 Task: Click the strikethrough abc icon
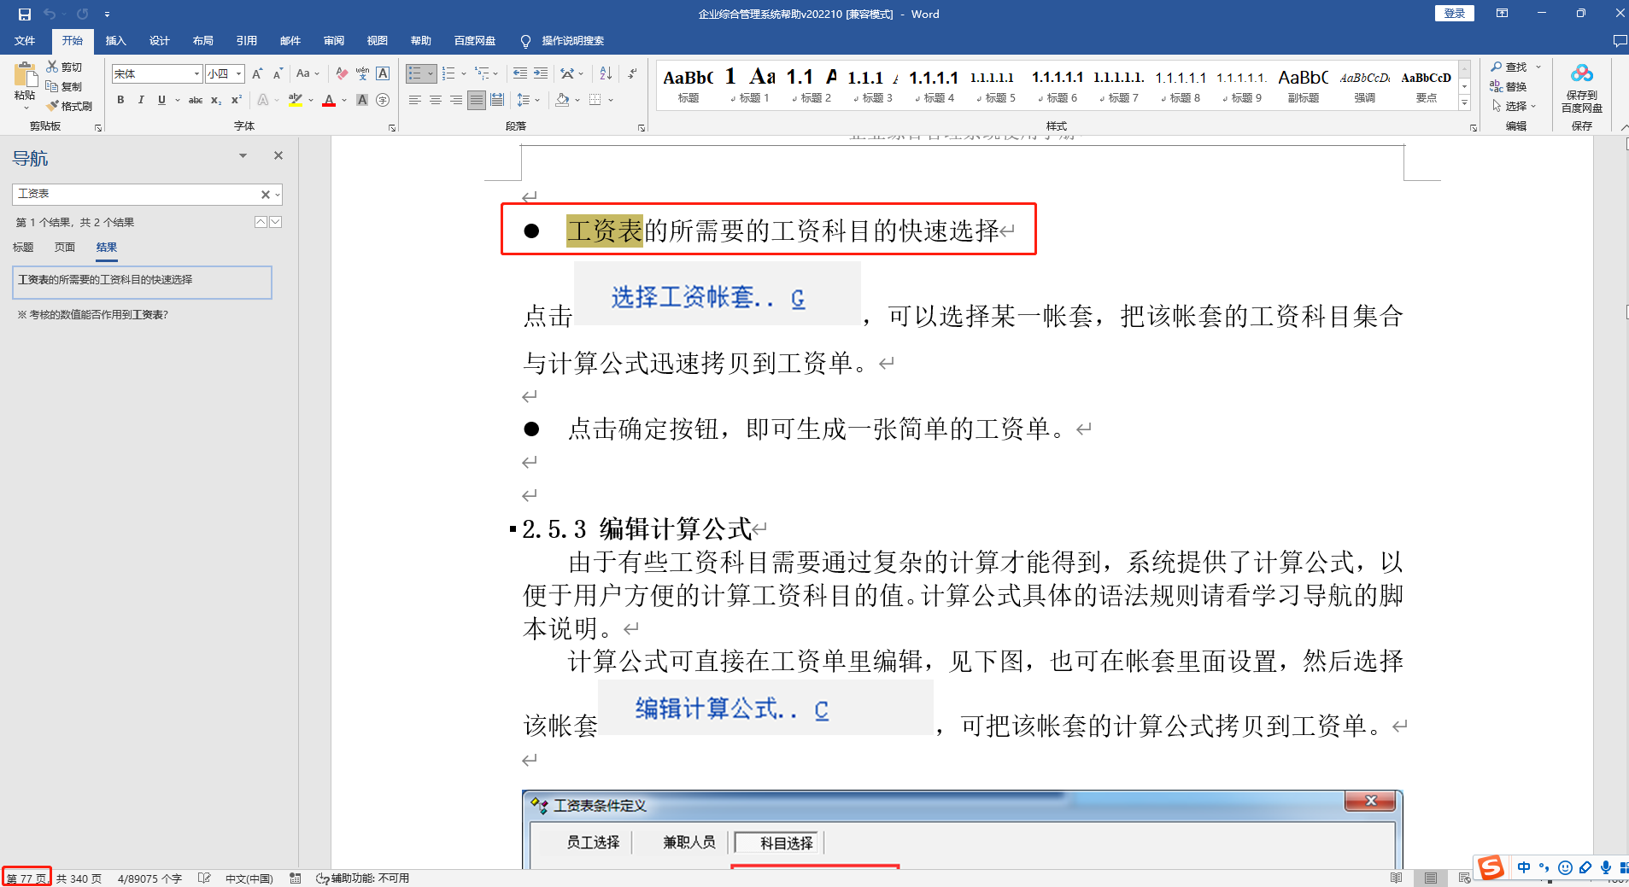196,100
